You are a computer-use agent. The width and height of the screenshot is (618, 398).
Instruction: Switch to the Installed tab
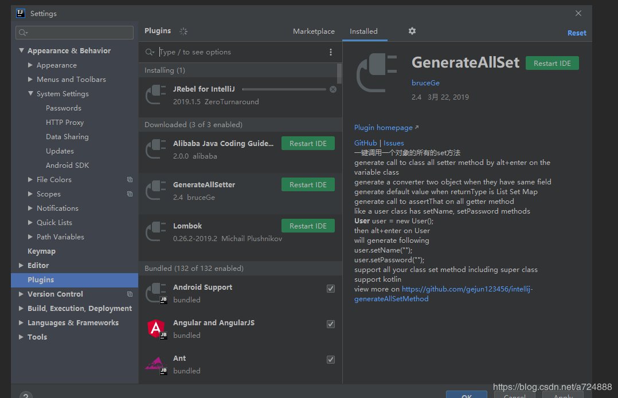click(364, 31)
